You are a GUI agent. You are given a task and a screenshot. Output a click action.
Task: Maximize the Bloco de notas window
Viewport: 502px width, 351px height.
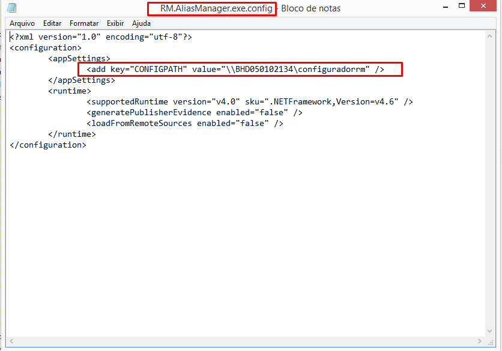click(462, 6)
